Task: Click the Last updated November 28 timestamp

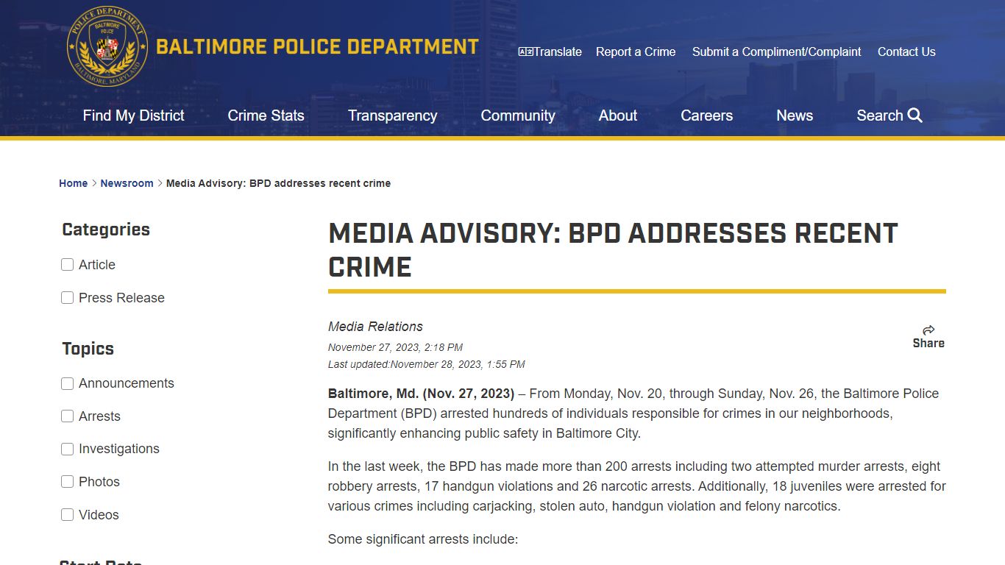Action: 427,364
